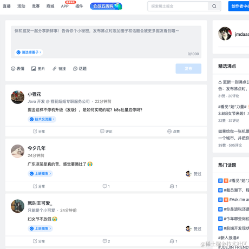Comment on 小狸花's post
This screenshot has width=249, height=249.
pyautogui.click(x=106, y=132)
